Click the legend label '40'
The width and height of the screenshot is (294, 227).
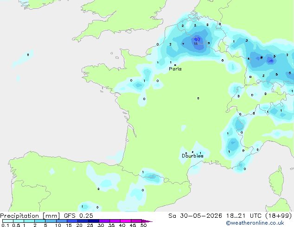coord(122,225)
